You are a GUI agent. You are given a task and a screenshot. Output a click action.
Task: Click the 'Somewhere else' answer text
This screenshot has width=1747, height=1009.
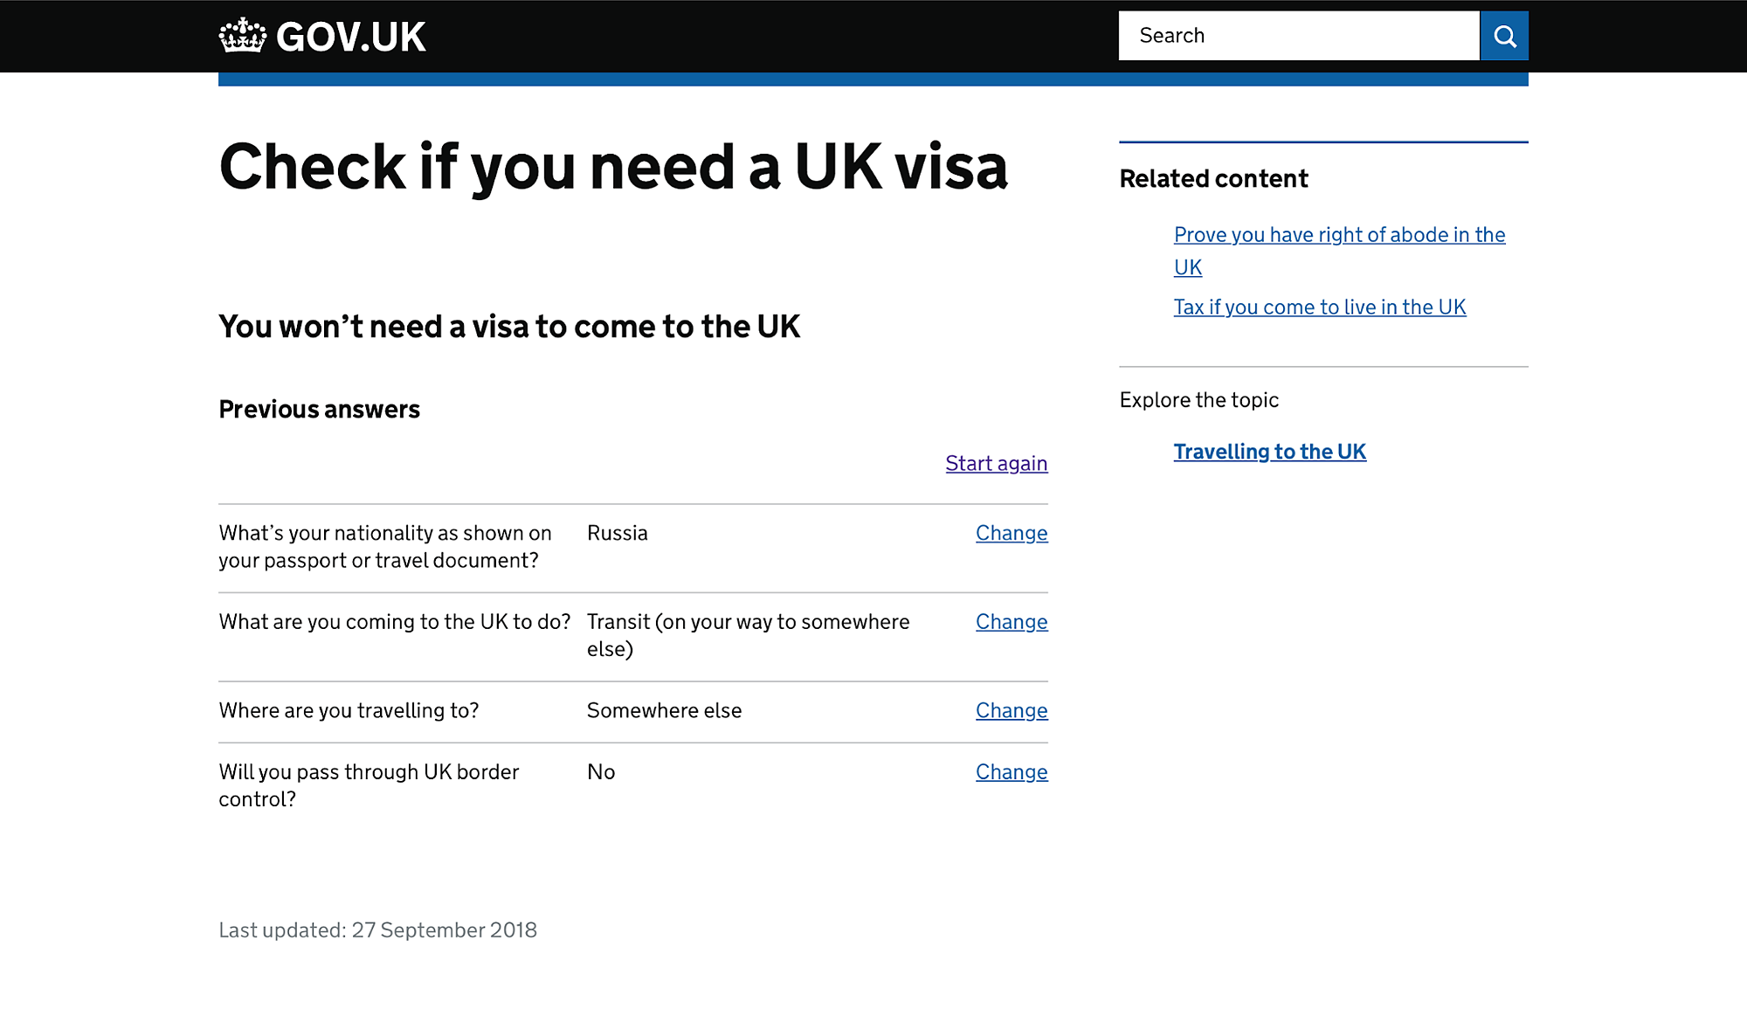pyautogui.click(x=664, y=711)
